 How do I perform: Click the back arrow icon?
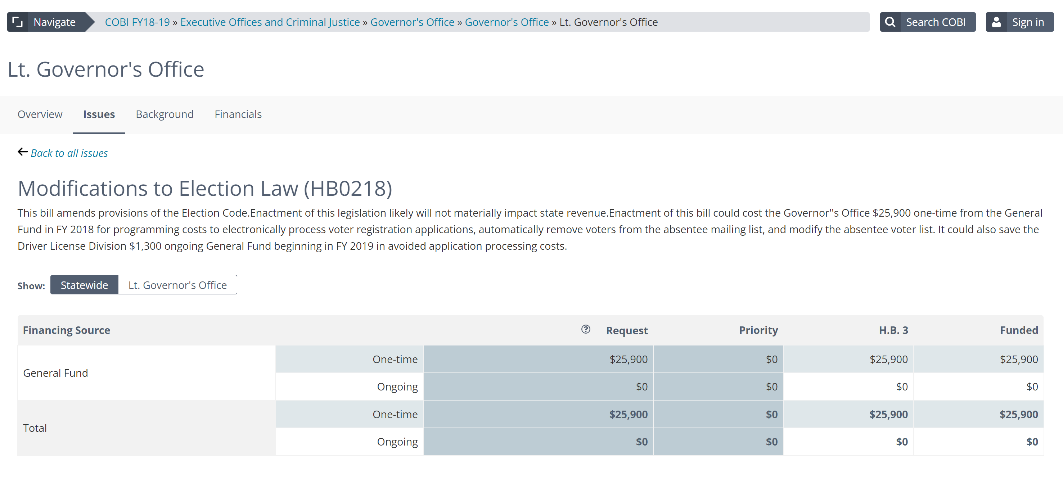pyautogui.click(x=23, y=152)
